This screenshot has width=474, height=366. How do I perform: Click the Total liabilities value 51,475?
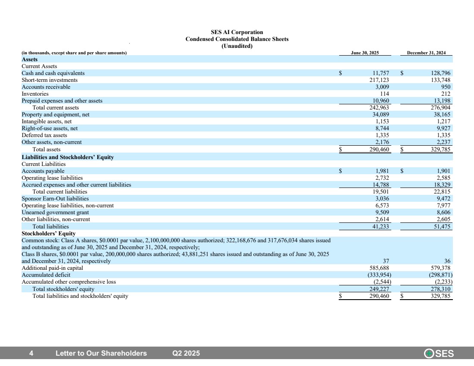(x=441, y=226)
